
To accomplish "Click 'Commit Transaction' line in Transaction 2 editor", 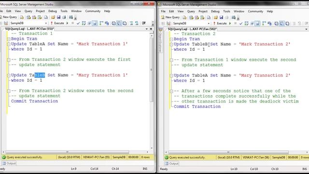I will [197, 106].
